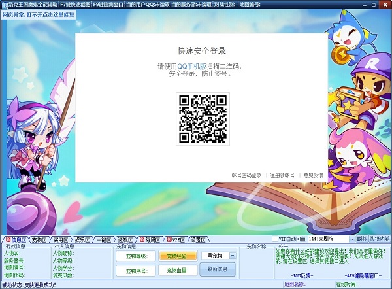This screenshot has width=392, height=289.
Task: Click the 宠物等级 button
Action: (x=136, y=256)
